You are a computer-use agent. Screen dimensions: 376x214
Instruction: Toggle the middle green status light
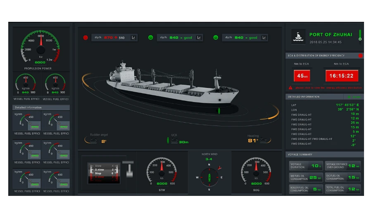click(x=150, y=37)
